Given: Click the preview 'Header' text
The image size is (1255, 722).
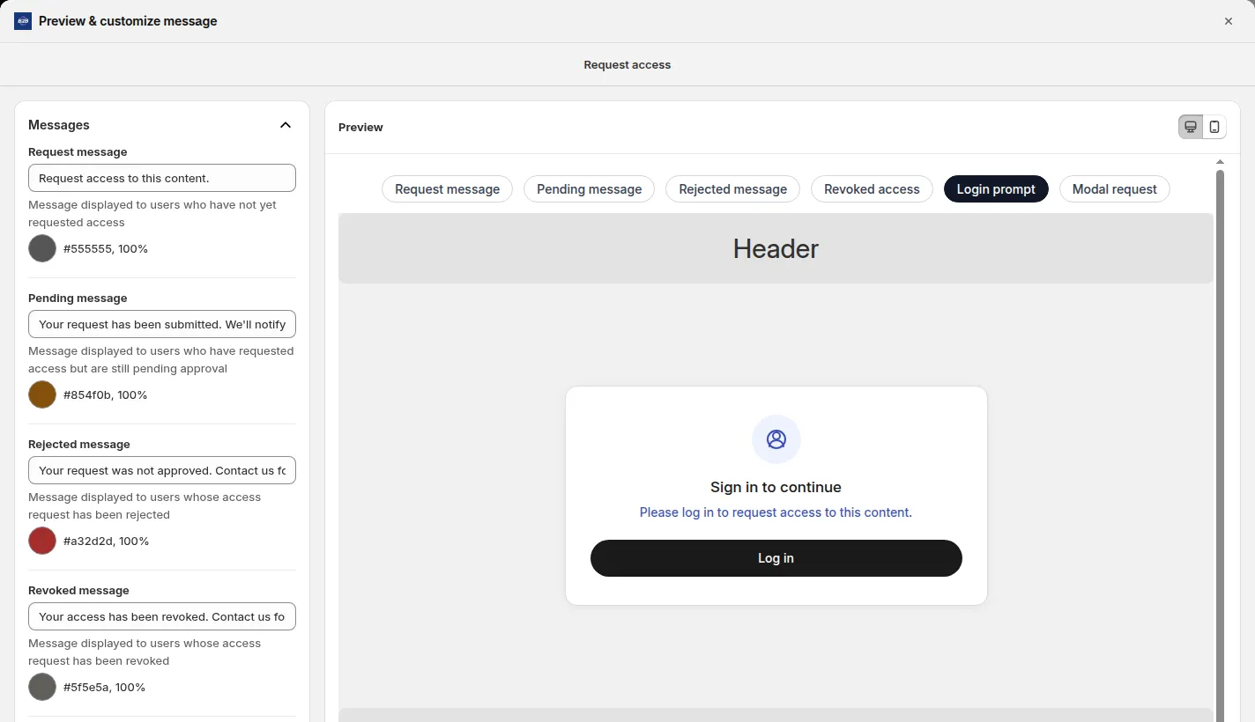Looking at the screenshot, I should click(x=776, y=249).
